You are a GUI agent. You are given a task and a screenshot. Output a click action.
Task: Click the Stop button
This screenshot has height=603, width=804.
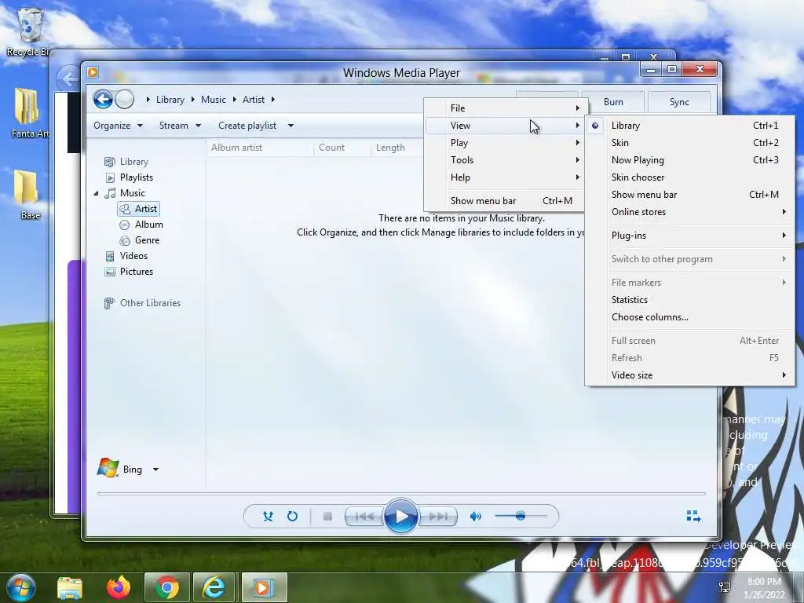327,517
